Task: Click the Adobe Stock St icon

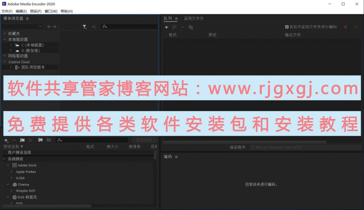Action: (x=14, y=165)
